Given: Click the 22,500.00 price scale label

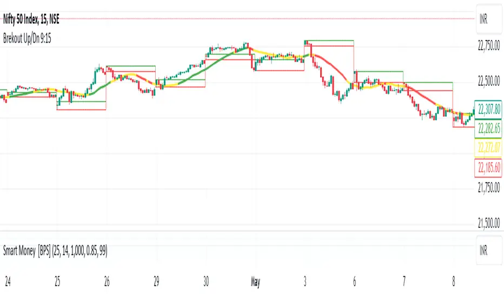Looking at the screenshot, I should (489, 82).
